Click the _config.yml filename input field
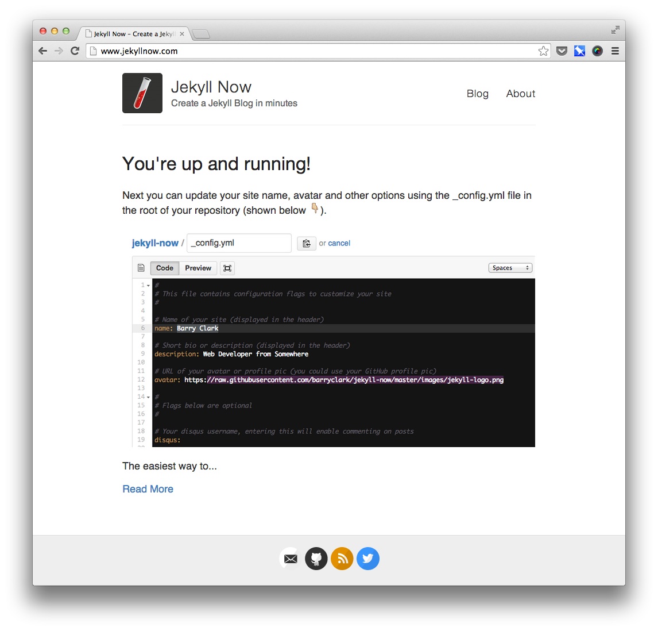 point(239,243)
